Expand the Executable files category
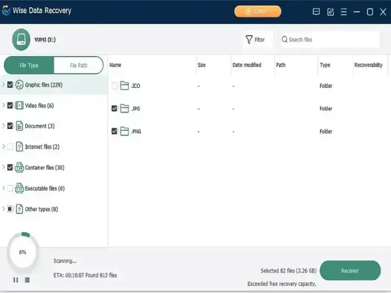391x293 pixels. pyautogui.click(x=3, y=188)
